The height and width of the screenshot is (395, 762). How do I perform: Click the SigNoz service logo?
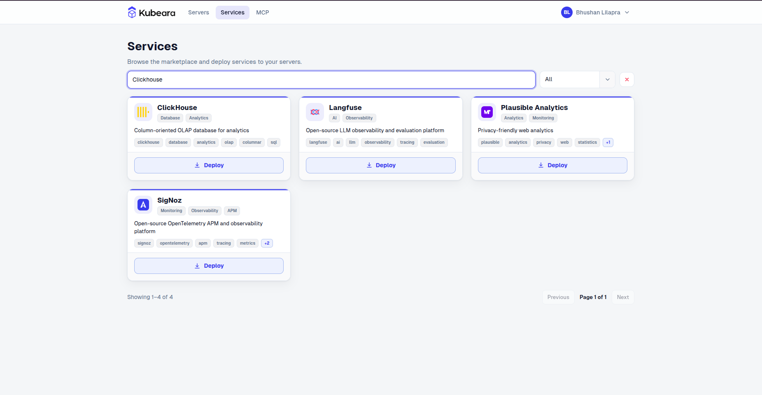click(143, 205)
